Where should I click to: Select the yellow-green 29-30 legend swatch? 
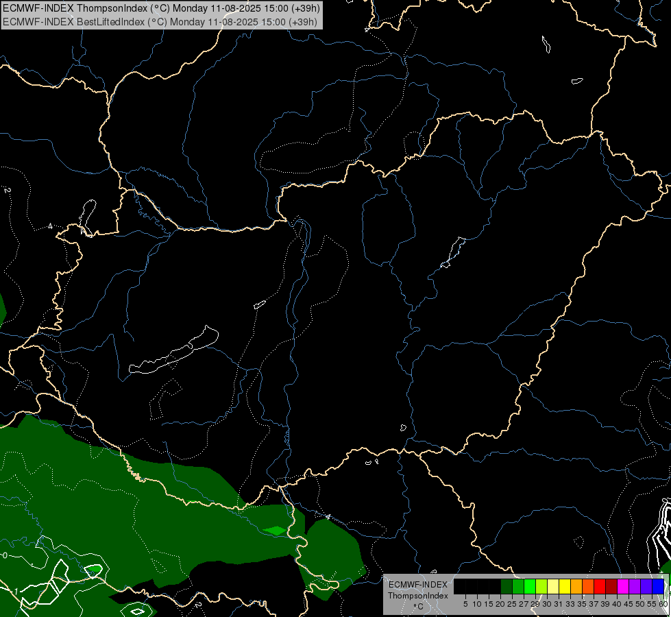pos(541,586)
